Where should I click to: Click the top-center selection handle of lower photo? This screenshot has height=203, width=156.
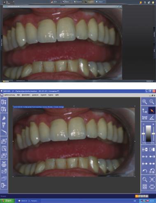[x=74, y=106]
